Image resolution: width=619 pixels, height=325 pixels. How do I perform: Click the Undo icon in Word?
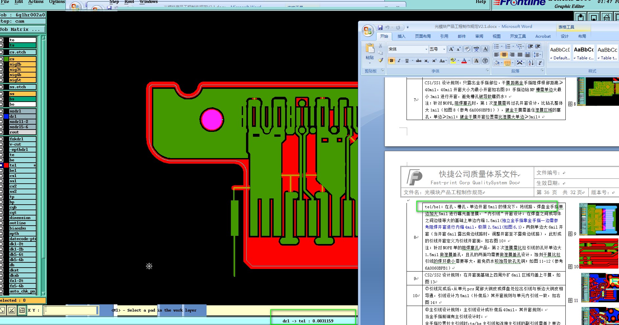point(387,28)
